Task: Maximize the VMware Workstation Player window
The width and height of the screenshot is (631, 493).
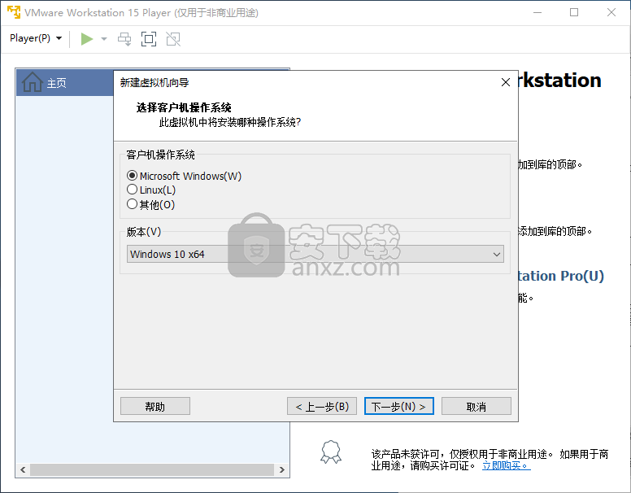Action: click(574, 12)
